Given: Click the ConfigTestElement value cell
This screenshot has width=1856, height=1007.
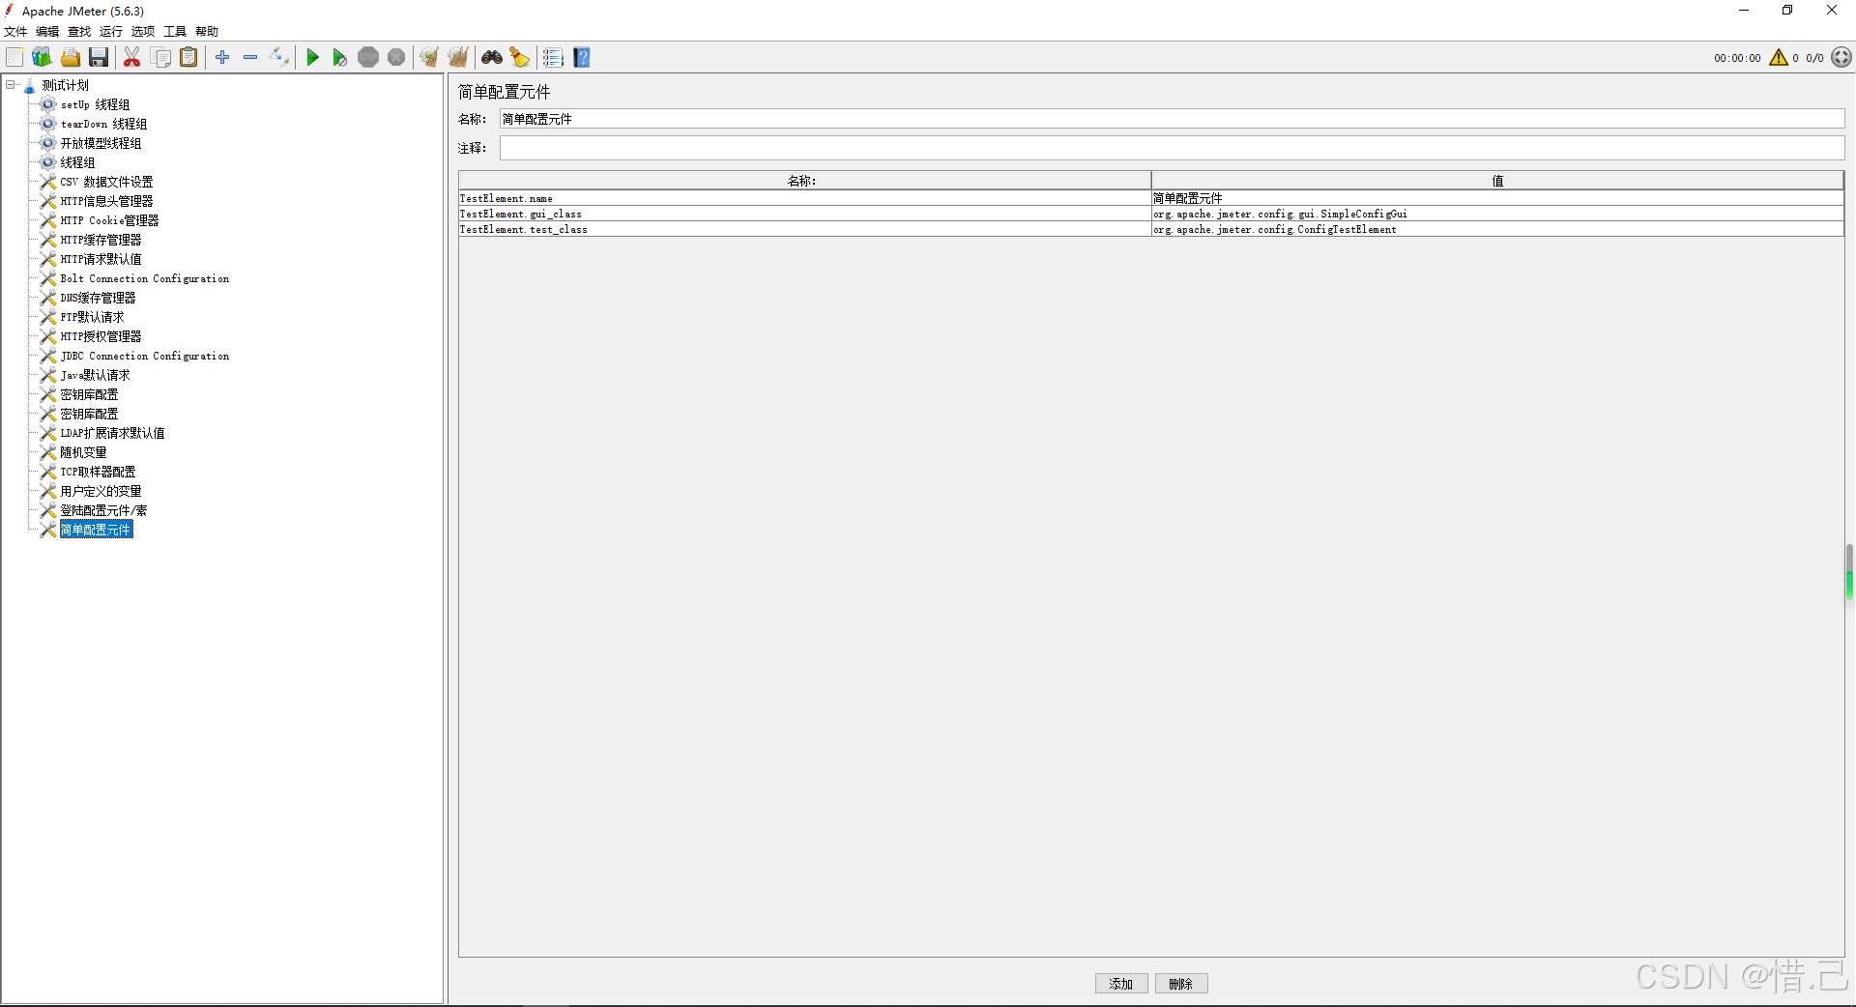Looking at the screenshot, I should click(x=1497, y=229).
